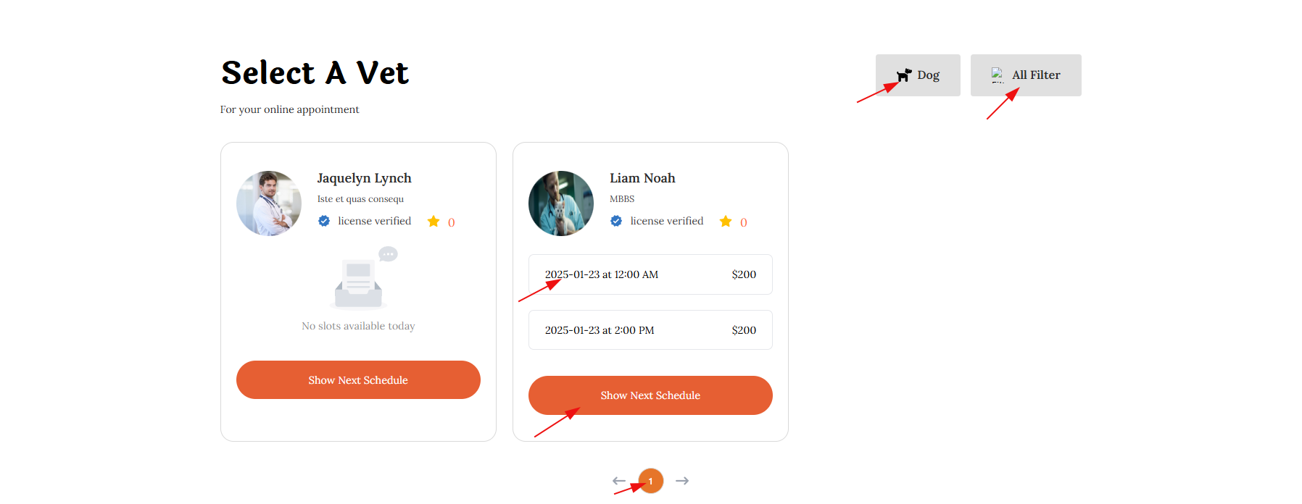Select page 1 in pagination
Viewport: 1302px width, 504px height.
[651, 481]
